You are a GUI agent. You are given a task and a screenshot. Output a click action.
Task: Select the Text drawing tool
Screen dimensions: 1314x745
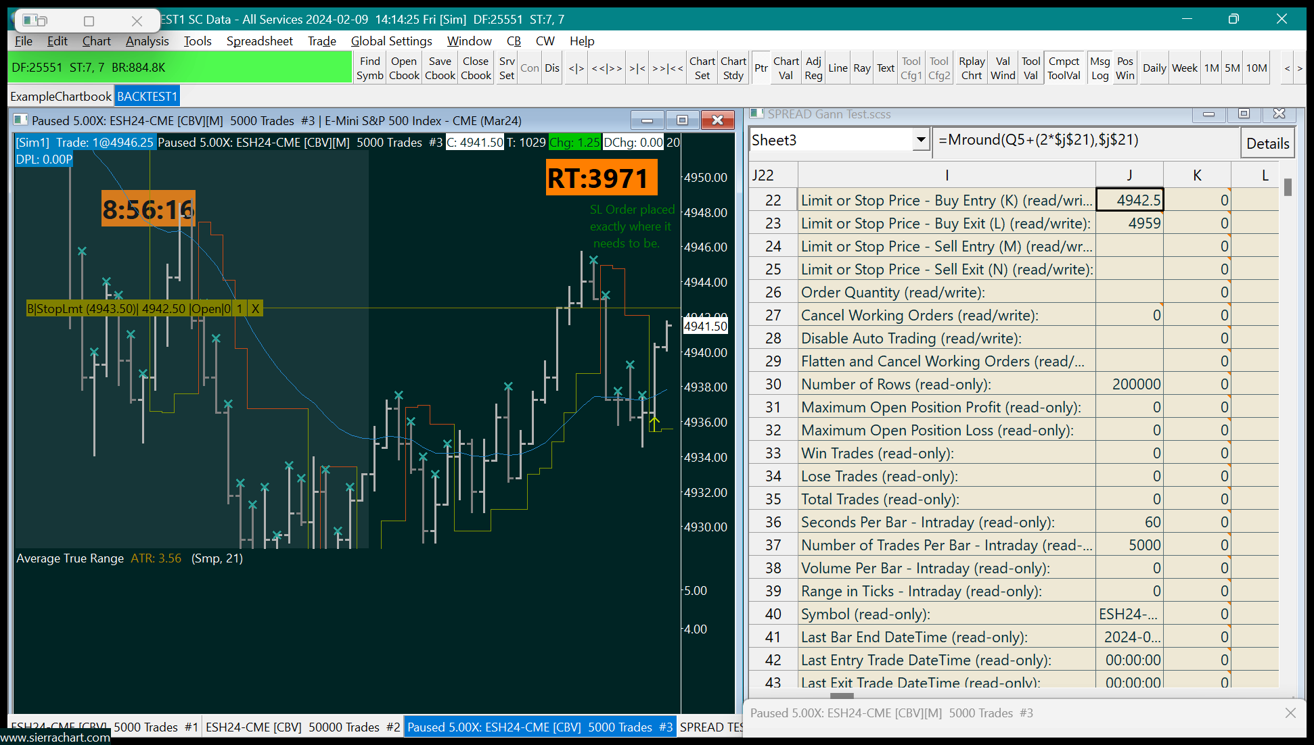pyautogui.click(x=886, y=68)
